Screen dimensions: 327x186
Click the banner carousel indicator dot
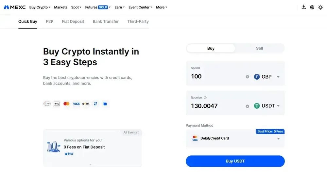point(90,165)
